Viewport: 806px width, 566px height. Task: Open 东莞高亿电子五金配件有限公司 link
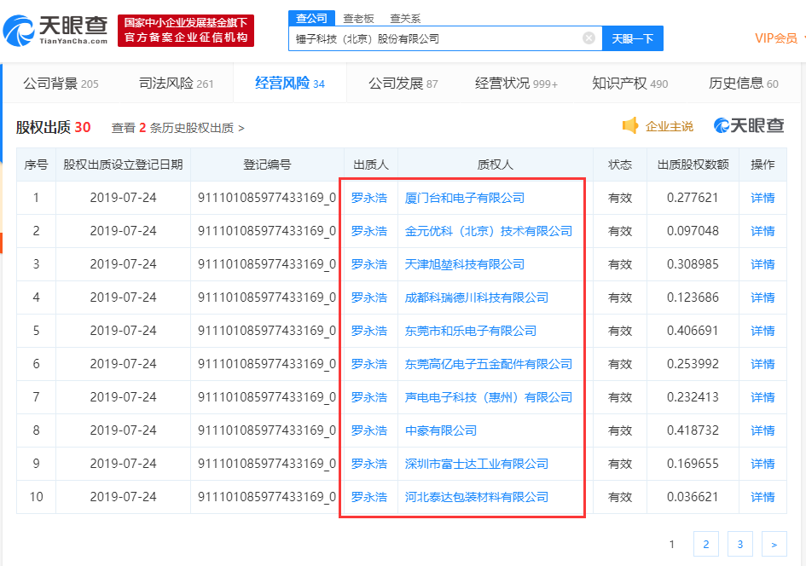[x=489, y=364]
